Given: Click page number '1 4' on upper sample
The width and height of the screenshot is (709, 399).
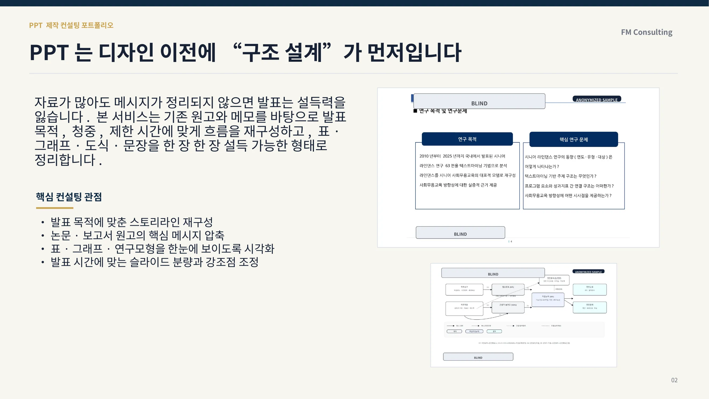Looking at the screenshot, I should 510,242.
